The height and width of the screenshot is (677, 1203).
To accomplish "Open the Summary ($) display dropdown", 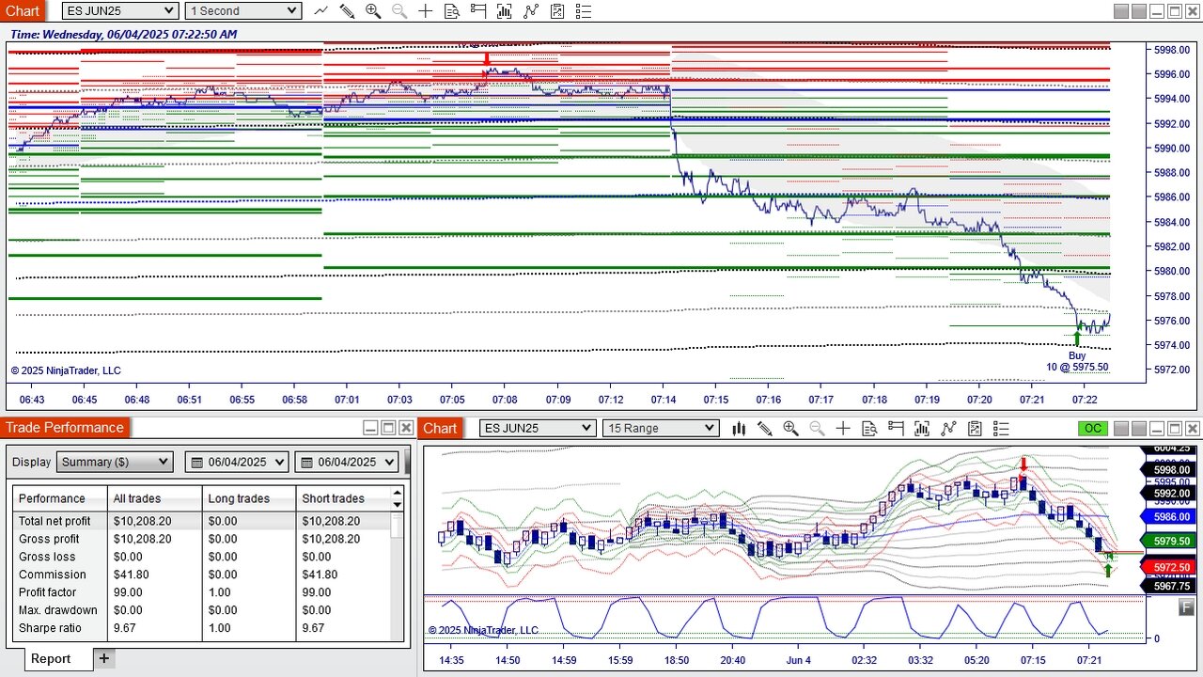I will pos(115,462).
